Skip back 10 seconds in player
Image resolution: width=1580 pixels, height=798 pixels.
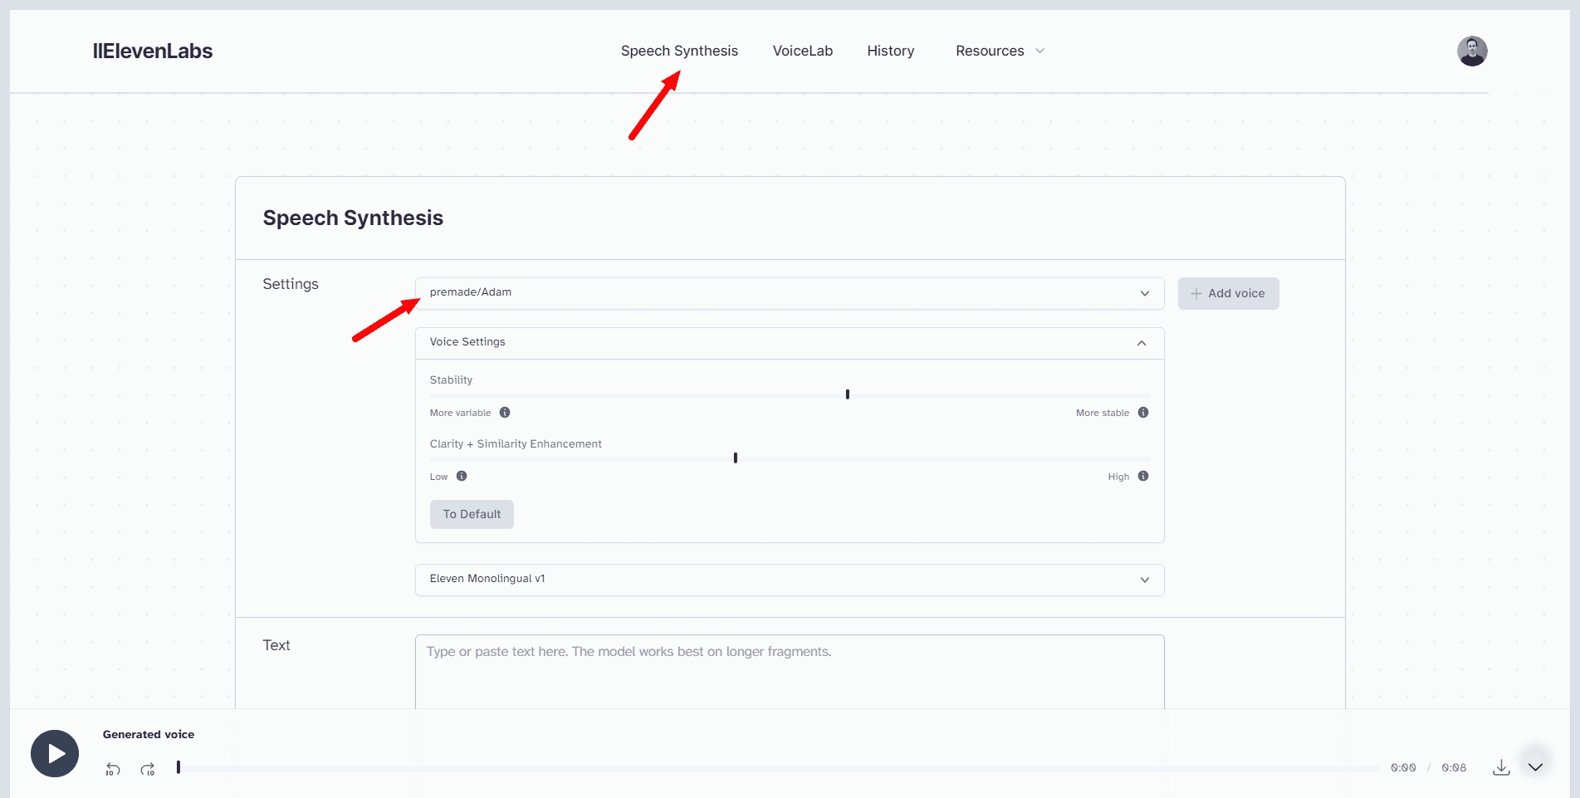pyautogui.click(x=113, y=770)
